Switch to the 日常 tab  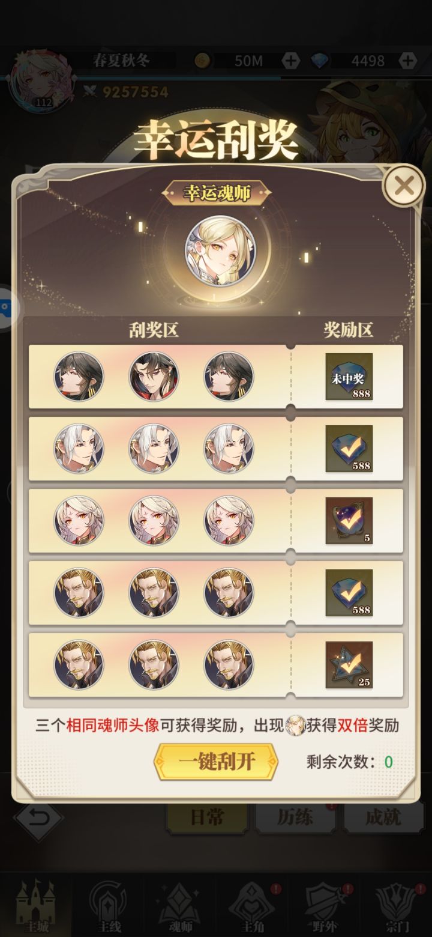tap(207, 817)
